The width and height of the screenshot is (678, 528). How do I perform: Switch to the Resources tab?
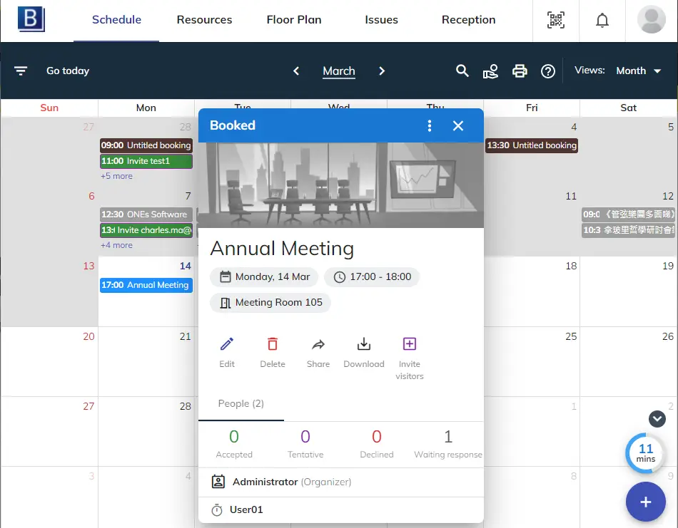point(204,20)
